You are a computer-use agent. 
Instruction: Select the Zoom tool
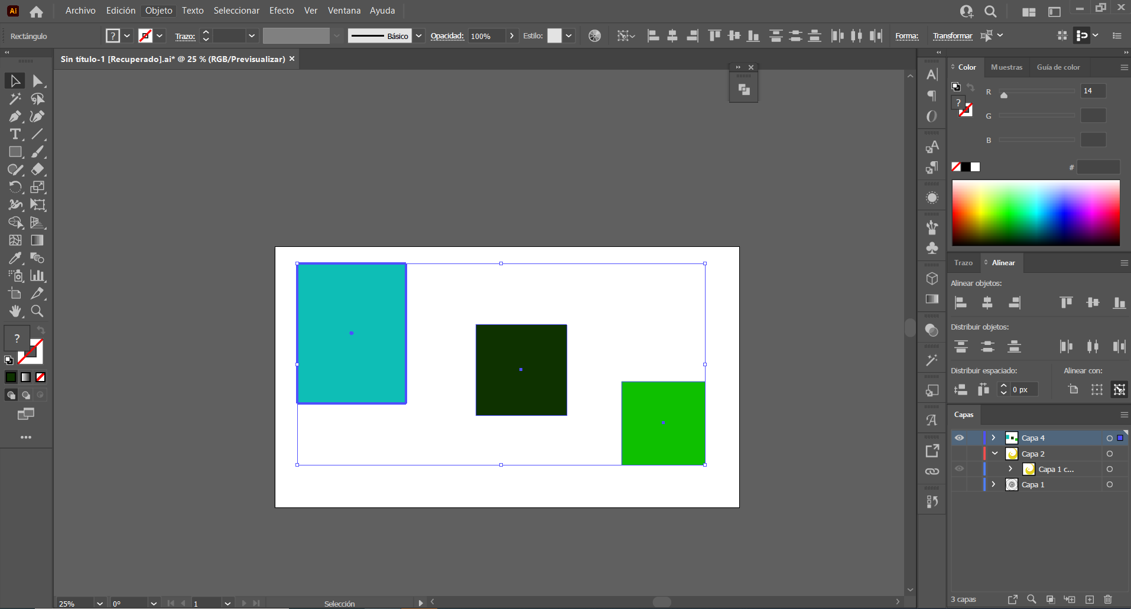pos(37,311)
